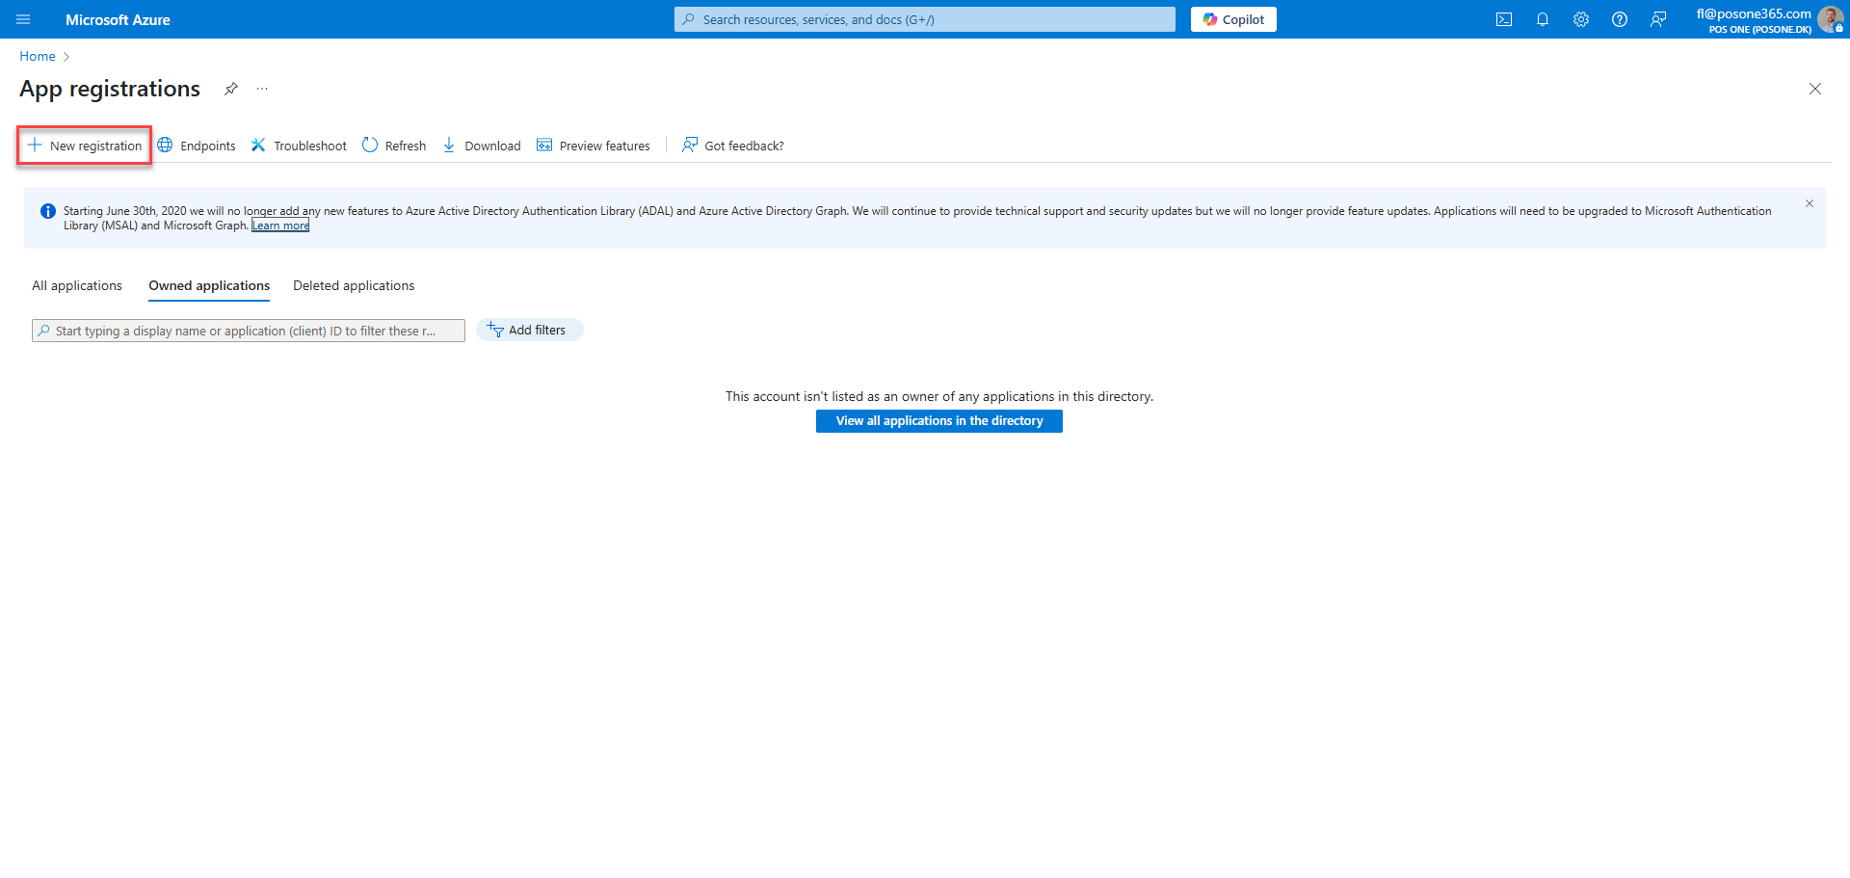Download the applications list
Image resolution: width=1850 pixels, height=878 pixels.
coord(482,146)
